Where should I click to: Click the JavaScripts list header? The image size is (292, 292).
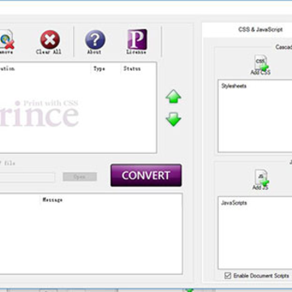pos(234,203)
